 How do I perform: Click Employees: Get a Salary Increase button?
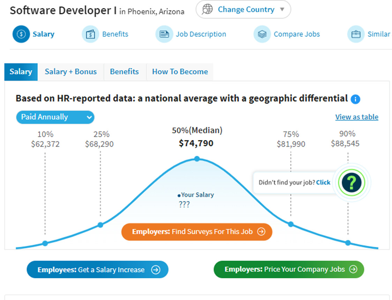[98, 270]
